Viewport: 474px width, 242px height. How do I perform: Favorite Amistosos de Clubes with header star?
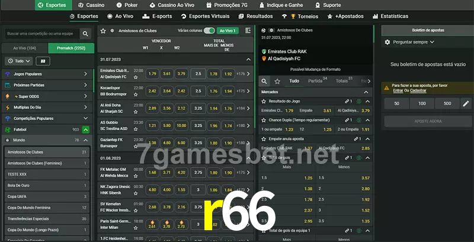click(x=103, y=30)
